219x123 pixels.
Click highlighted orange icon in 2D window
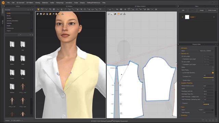118,14
